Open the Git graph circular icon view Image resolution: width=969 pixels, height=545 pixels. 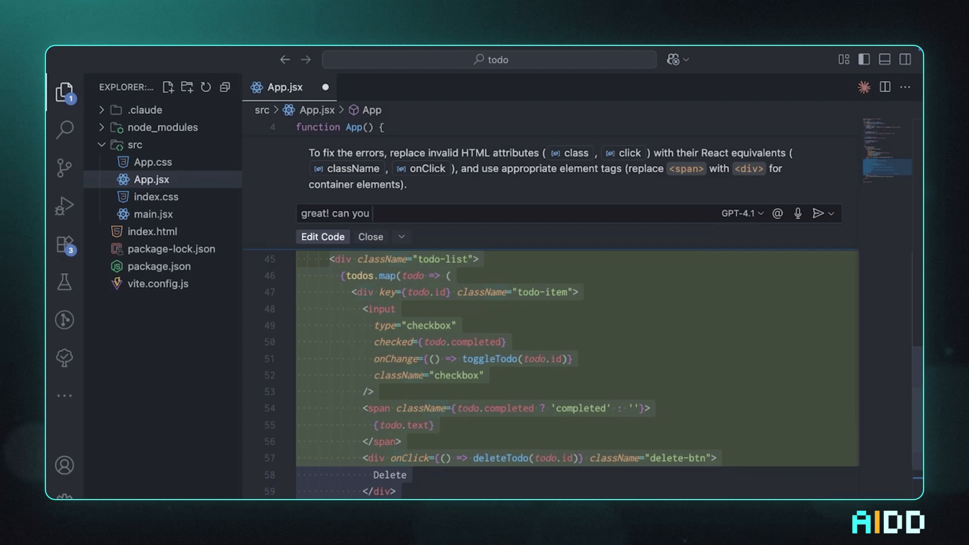(65, 320)
